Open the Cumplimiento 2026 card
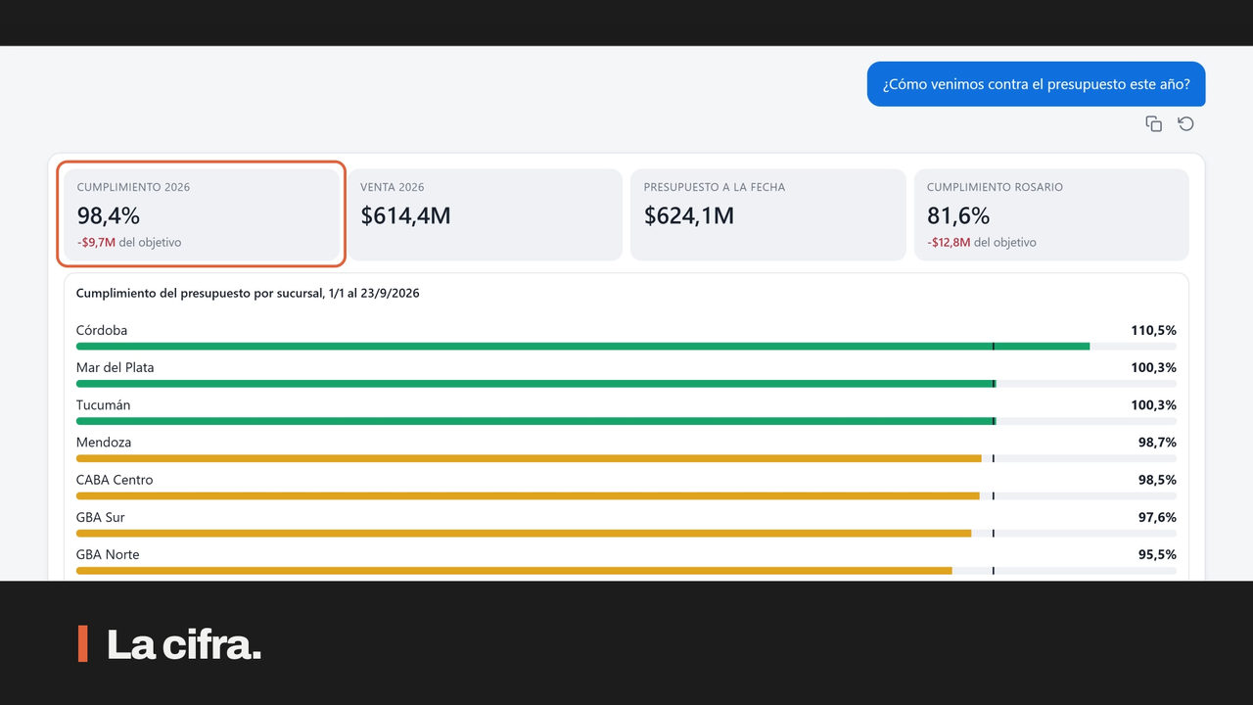Screen dimensions: 1253x705 pyautogui.click(x=202, y=214)
